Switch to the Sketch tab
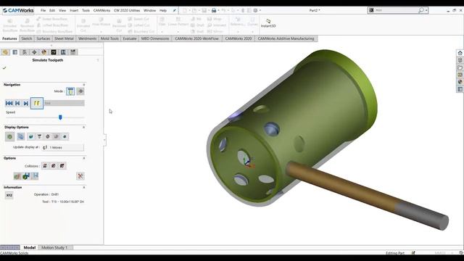The width and height of the screenshot is (464, 261). pyautogui.click(x=27, y=38)
